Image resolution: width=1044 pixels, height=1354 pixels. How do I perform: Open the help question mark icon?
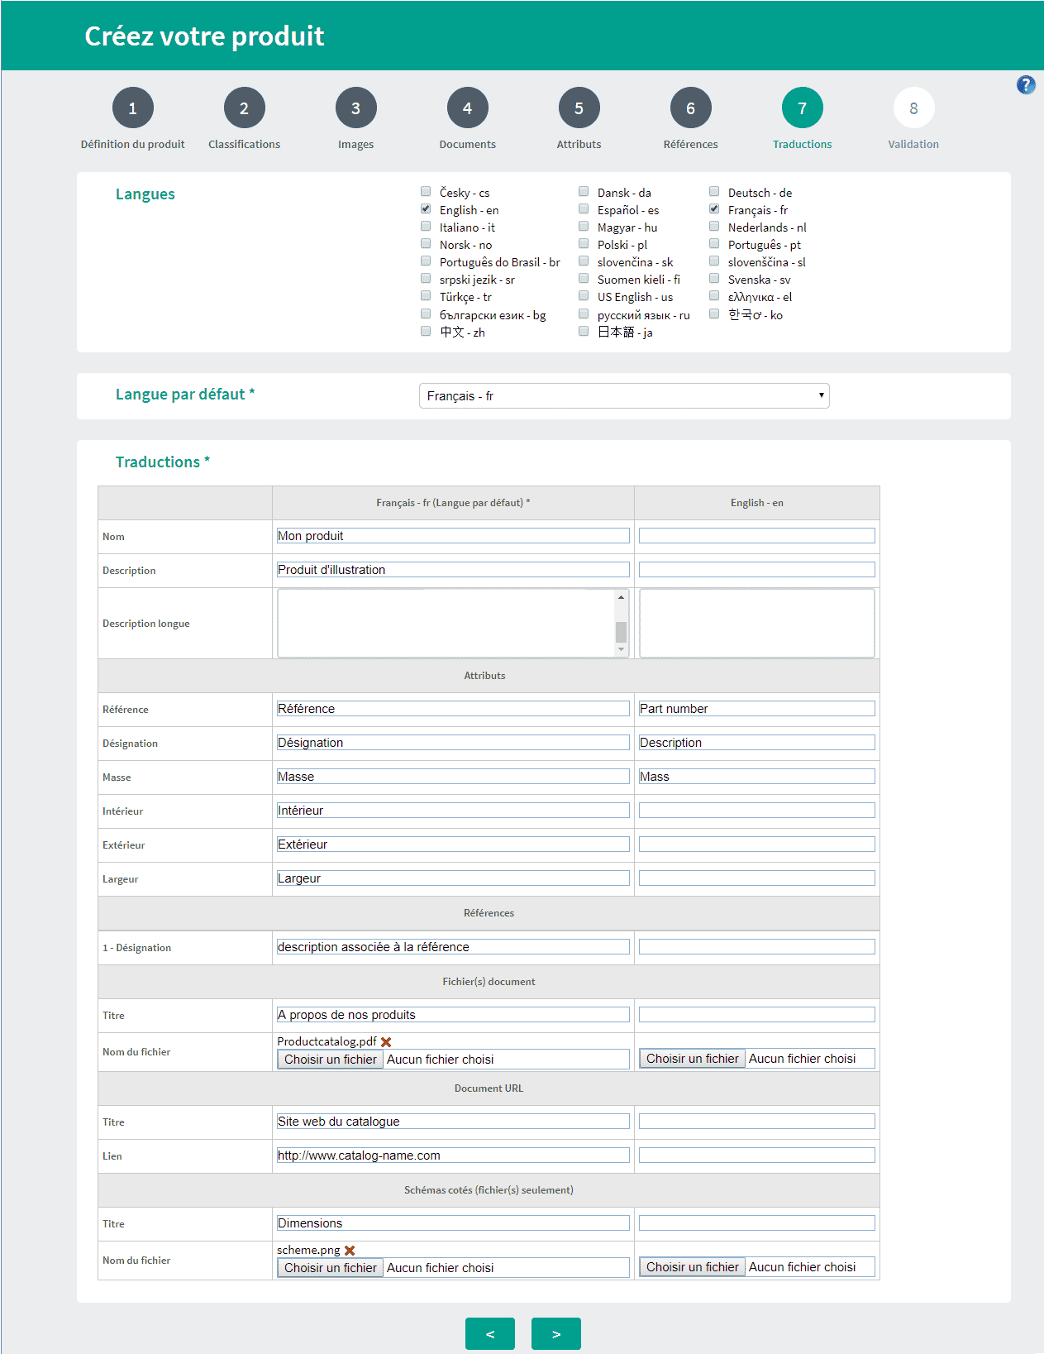click(x=1025, y=85)
